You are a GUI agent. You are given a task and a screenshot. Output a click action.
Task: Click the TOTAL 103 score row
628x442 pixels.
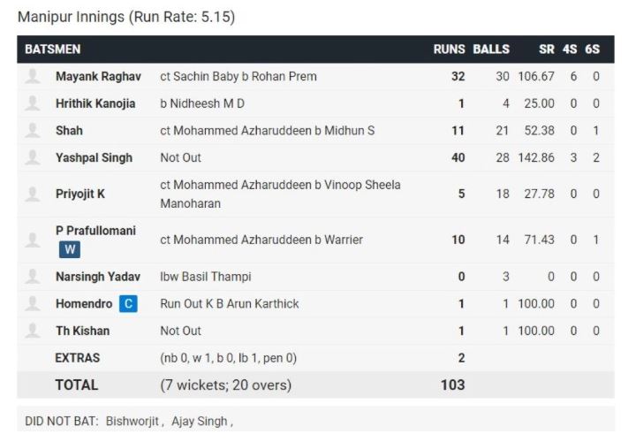point(315,385)
